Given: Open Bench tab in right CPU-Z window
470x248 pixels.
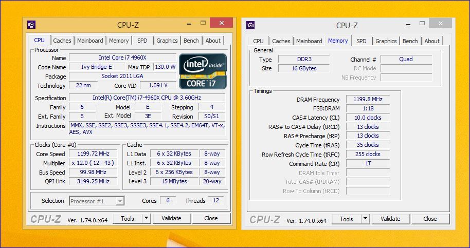Looking at the screenshot, I should [410, 41].
